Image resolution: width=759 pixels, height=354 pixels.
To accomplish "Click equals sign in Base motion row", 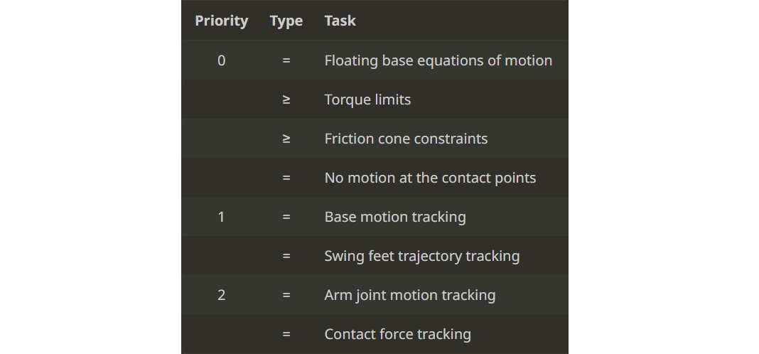I will point(286,217).
